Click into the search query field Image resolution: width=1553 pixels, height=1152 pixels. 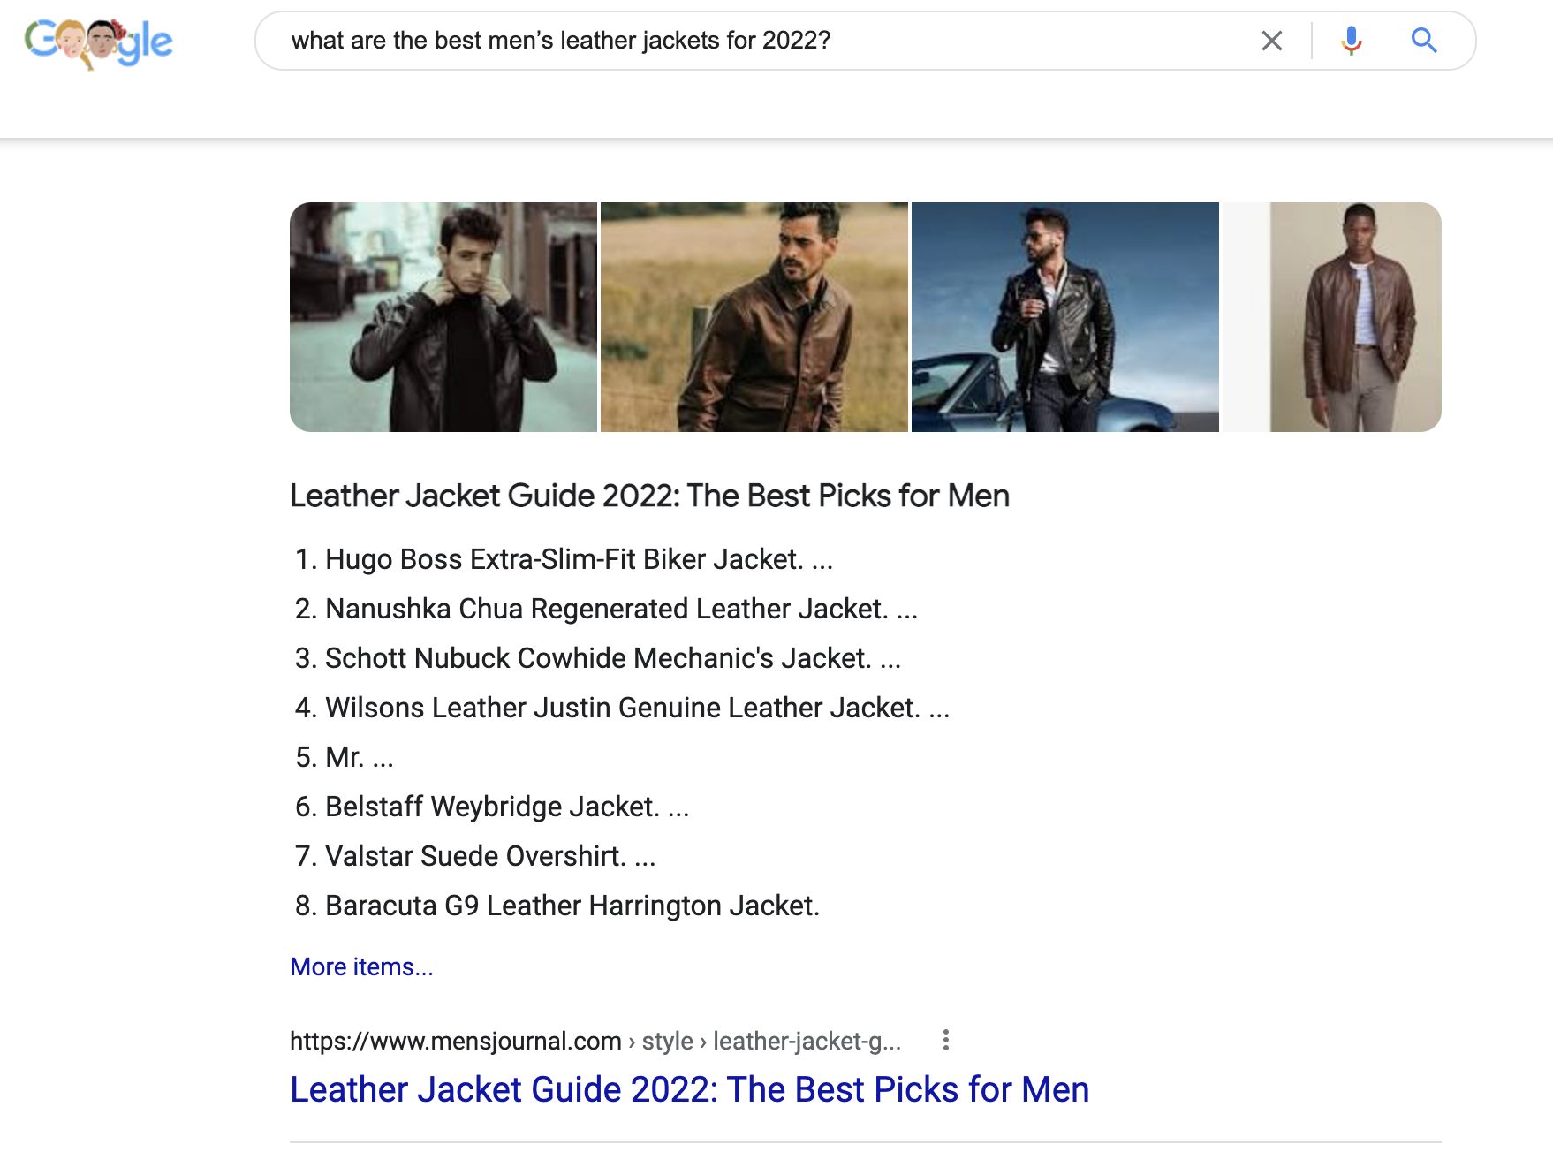tap(751, 41)
